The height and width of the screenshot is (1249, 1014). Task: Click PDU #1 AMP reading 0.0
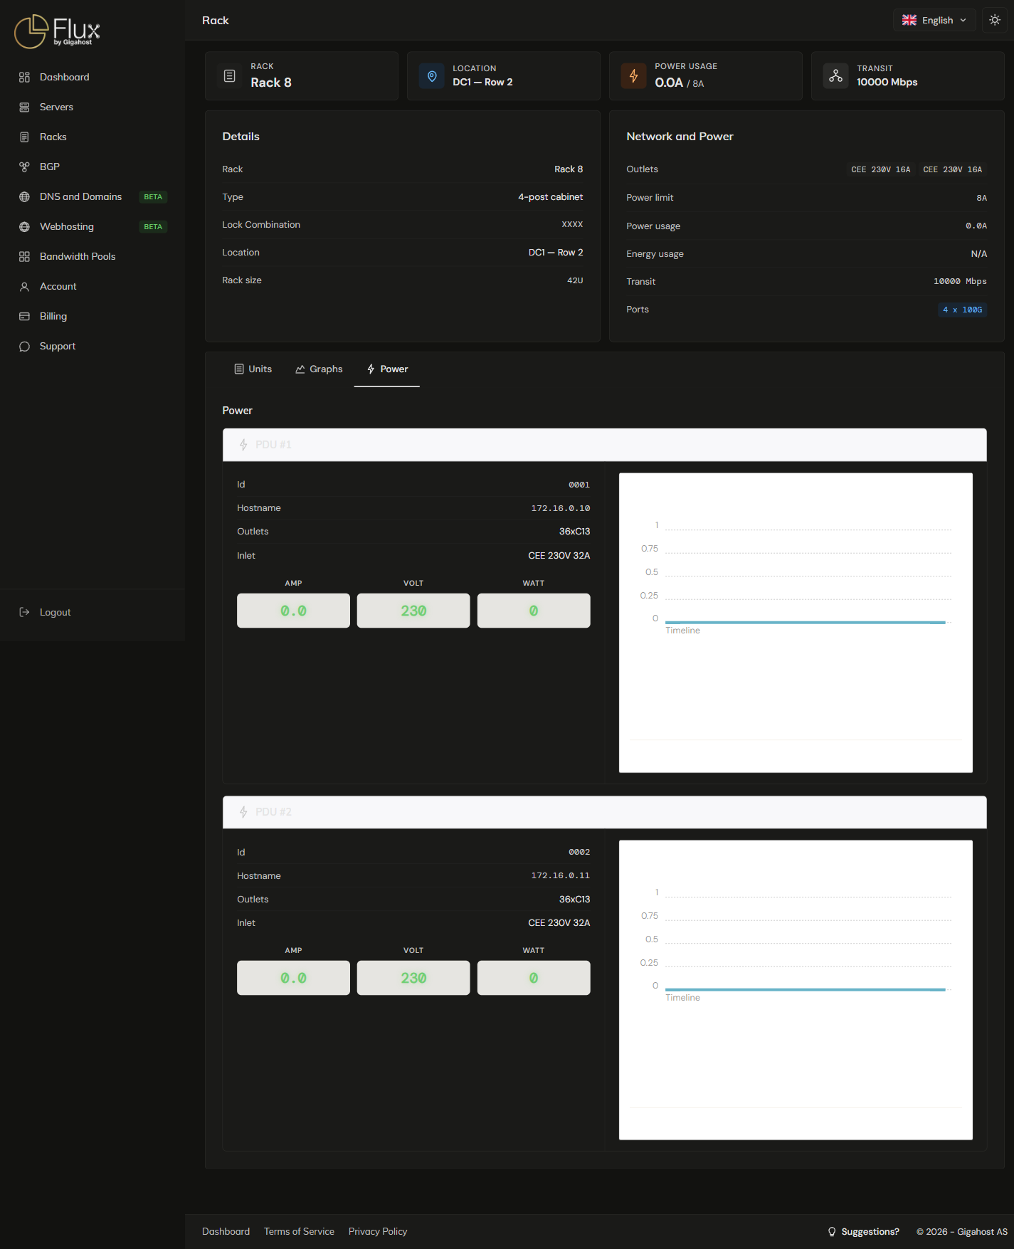click(293, 611)
